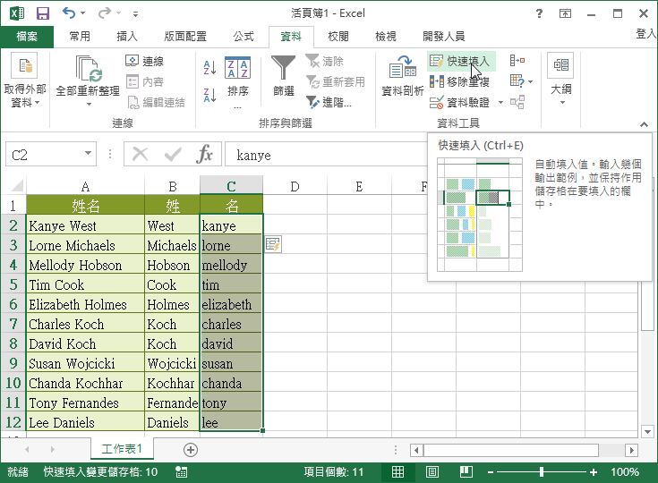Click the Redo arrow icon

click(104, 13)
